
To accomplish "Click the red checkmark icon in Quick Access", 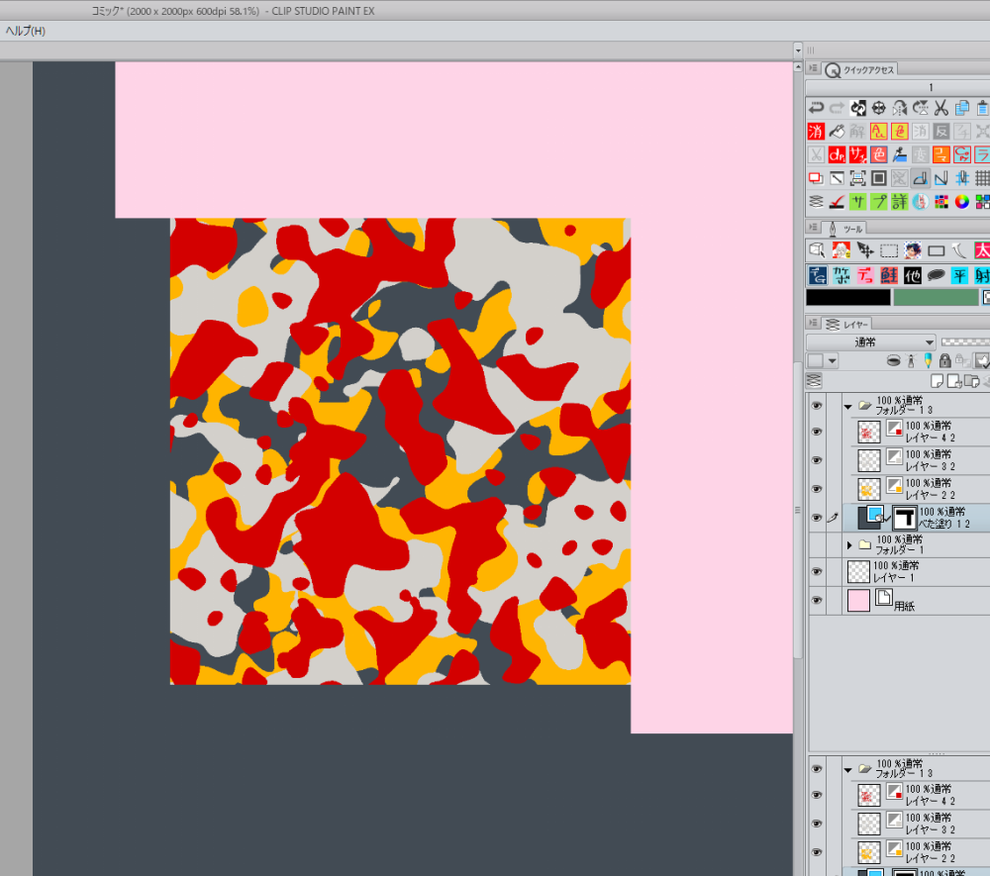I will pos(837,201).
